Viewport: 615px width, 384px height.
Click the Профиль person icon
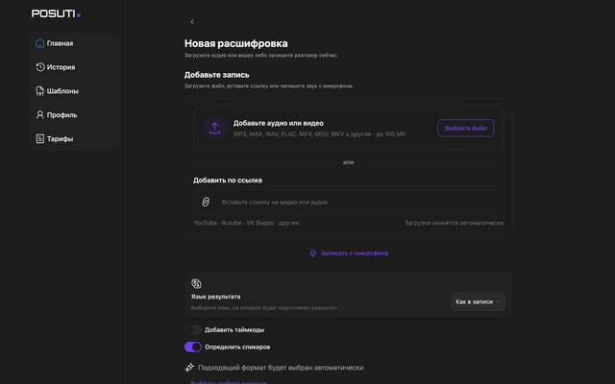click(40, 115)
